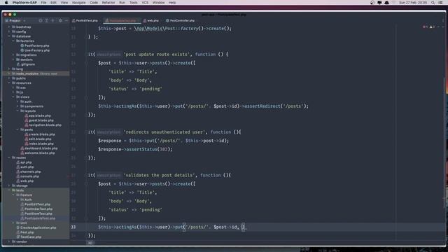This screenshot has height=252, width=448.
Task: Open Pest.php file
Action: (x=25, y=232)
